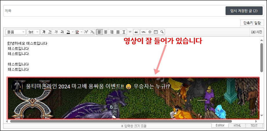Toggle underline text formatting
The width and height of the screenshot is (267, 131).
50,32
